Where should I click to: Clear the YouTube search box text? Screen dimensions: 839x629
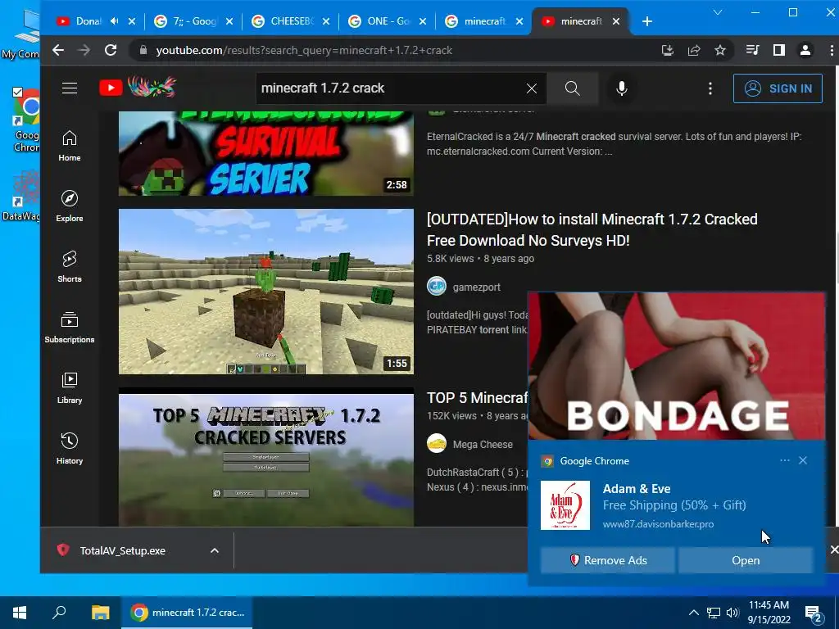[531, 88]
